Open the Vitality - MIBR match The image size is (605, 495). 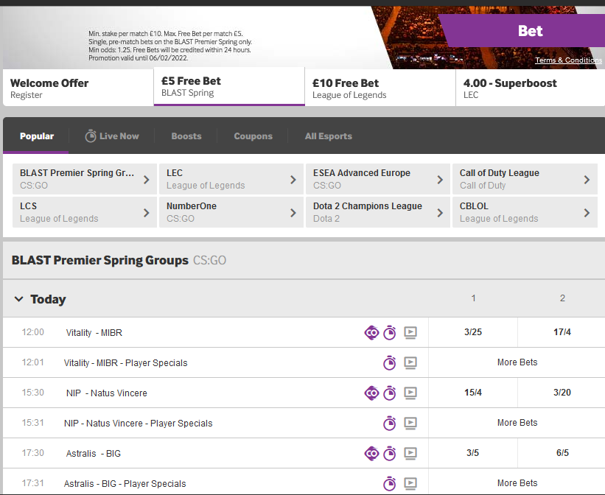click(x=94, y=332)
